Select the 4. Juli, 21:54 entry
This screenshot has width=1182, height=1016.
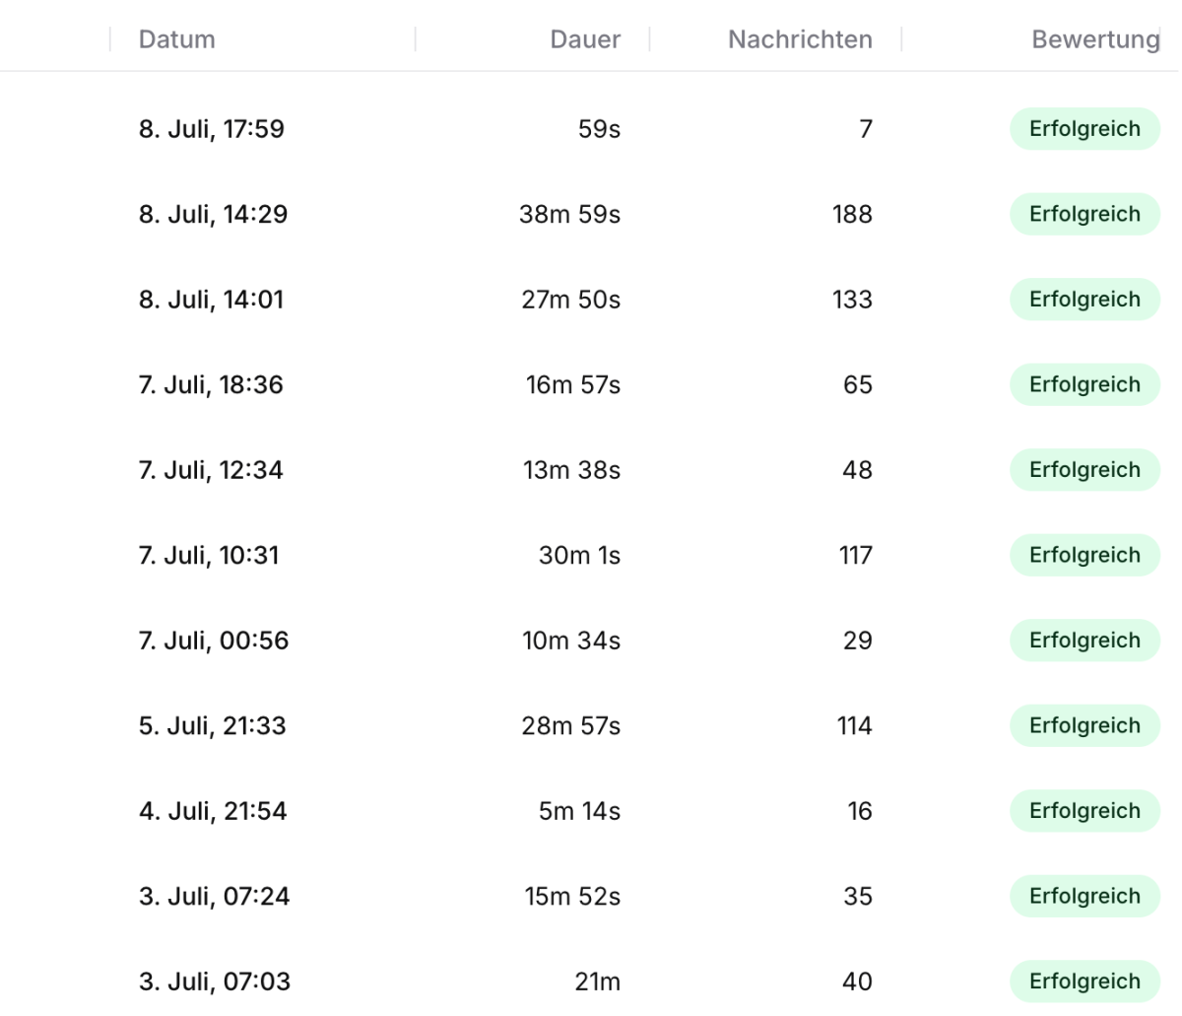591,811
